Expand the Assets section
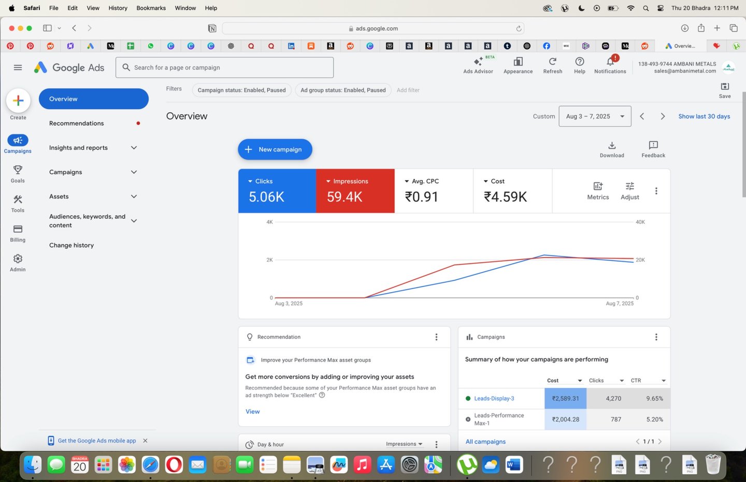This screenshot has width=746, height=482. coord(134,197)
